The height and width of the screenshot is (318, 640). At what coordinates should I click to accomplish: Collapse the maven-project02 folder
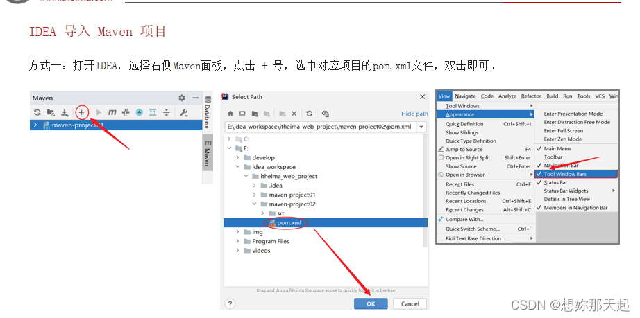[254, 204]
